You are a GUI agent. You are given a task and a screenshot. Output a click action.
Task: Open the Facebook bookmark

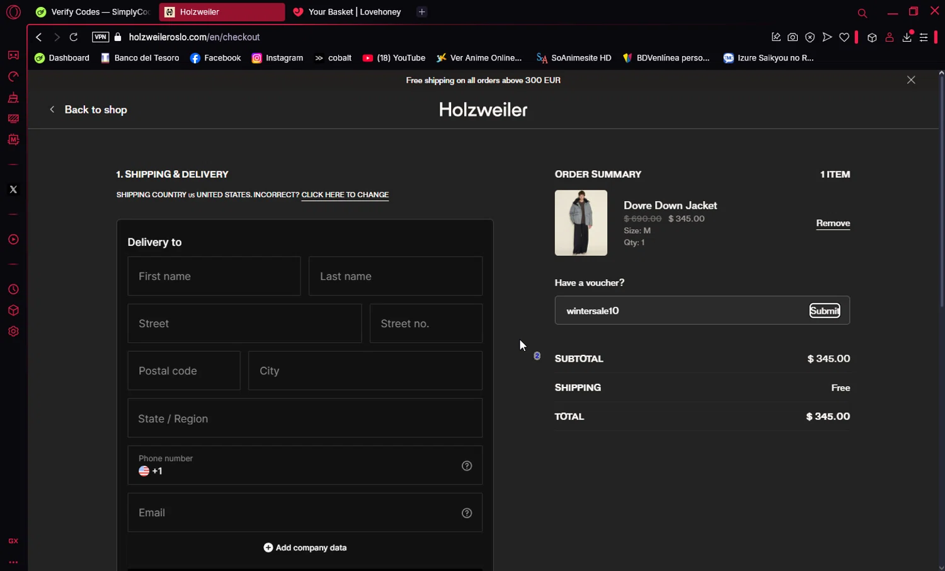click(x=215, y=58)
